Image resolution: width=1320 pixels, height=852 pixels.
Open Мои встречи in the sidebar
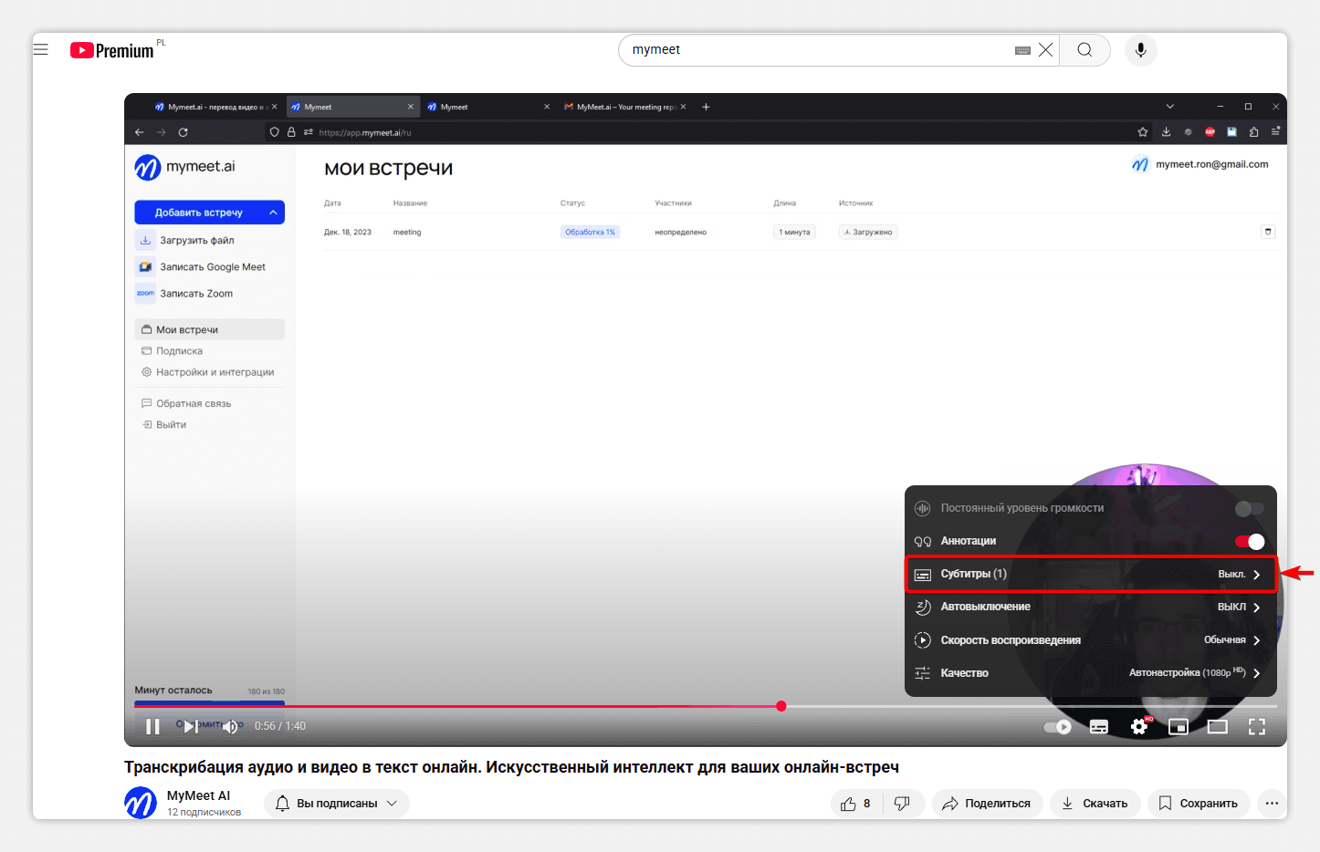209,329
